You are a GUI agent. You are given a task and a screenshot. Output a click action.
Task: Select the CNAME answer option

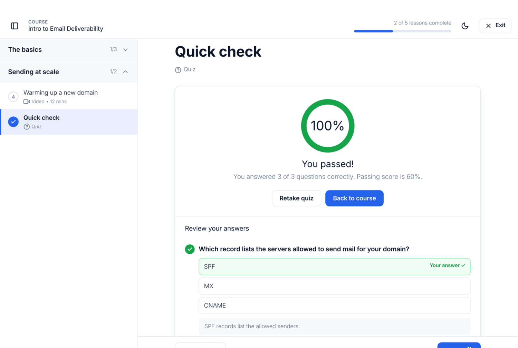tap(334, 306)
